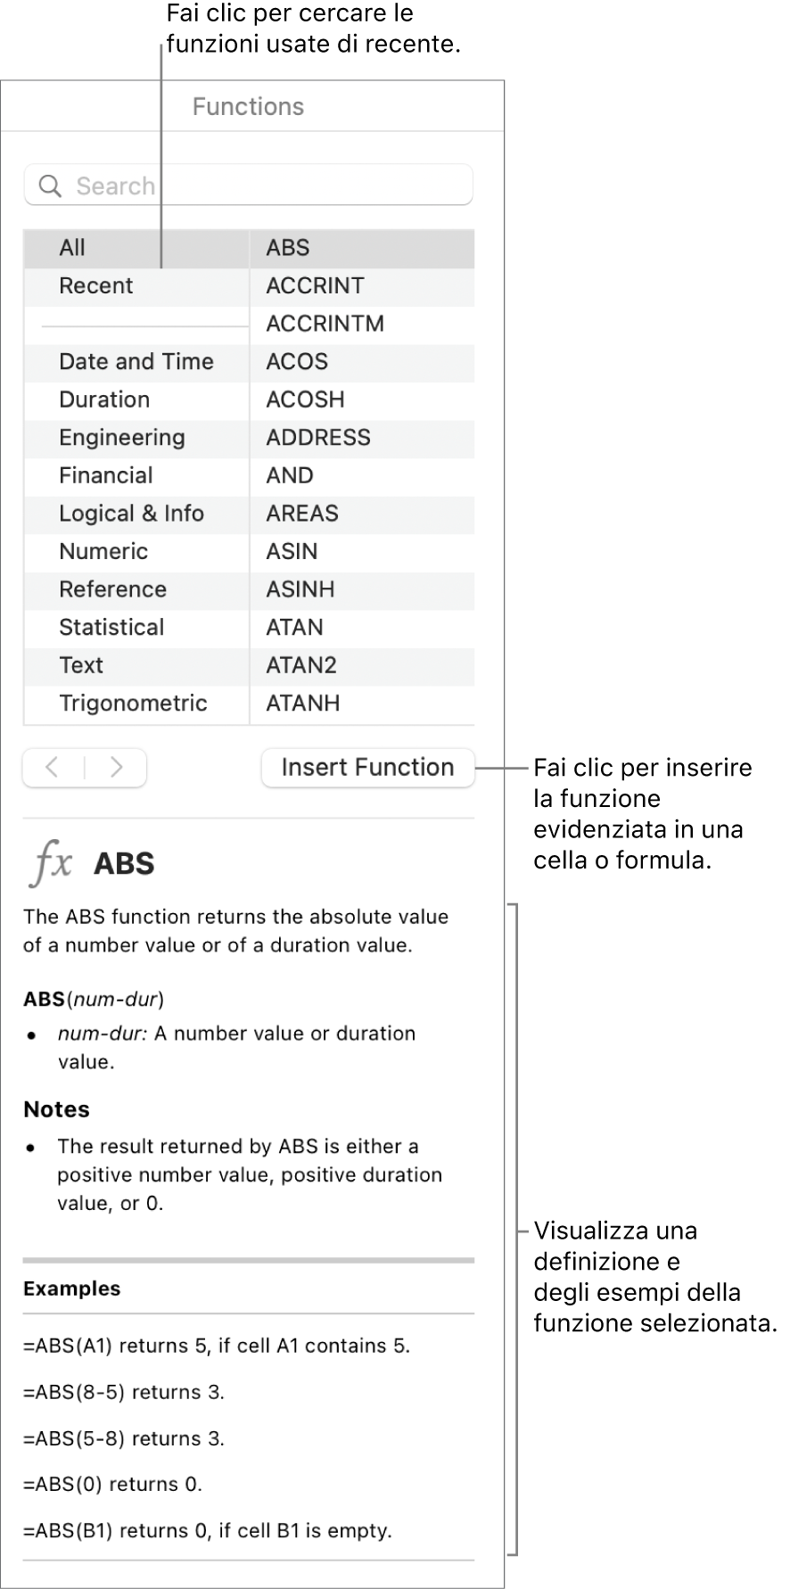Click the search magnifier icon
The height and width of the screenshot is (1589, 790).
(46, 185)
